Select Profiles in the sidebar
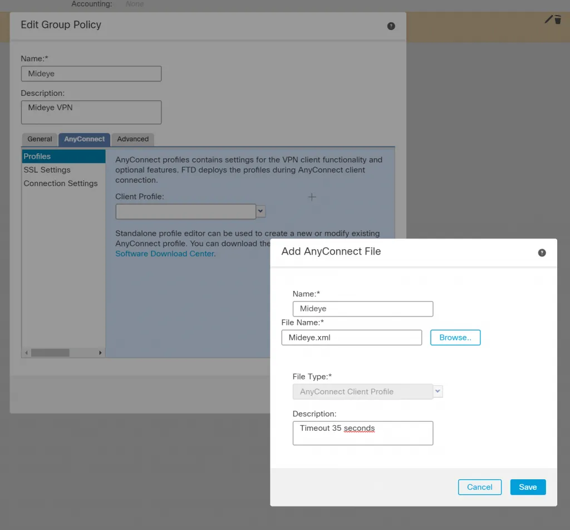The width and height of the screenshot is (570, 530). point(37,156)
